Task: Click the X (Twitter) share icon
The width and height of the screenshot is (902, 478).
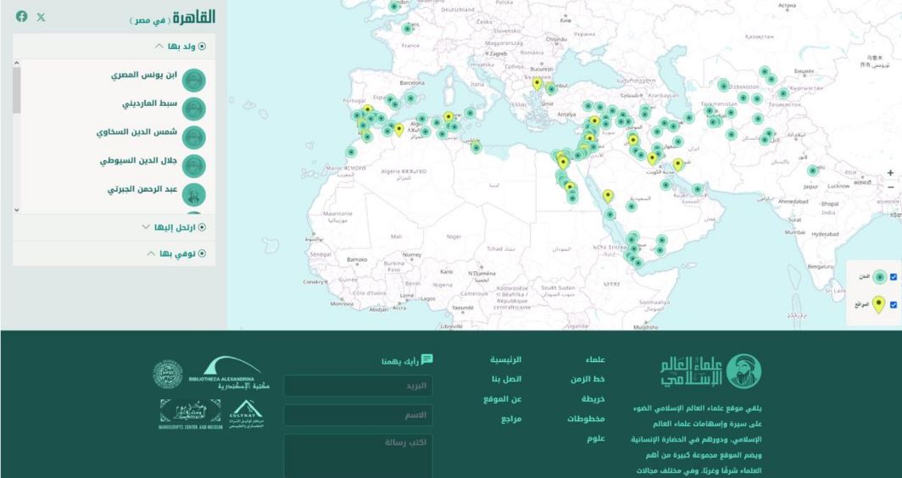Action: [41, 17]
